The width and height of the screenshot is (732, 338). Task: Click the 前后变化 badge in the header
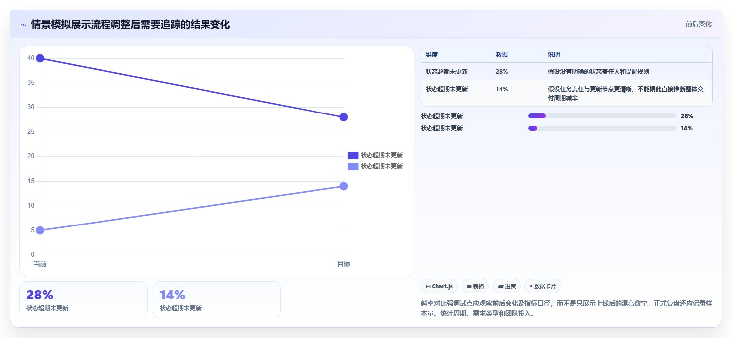coord(698,24)
